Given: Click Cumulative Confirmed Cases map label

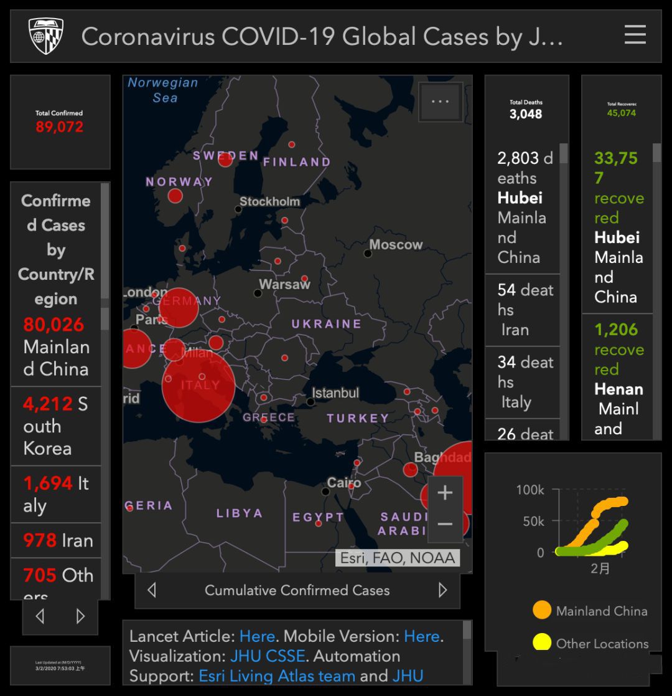Looking at the screenshot, I should click(297, 590).
